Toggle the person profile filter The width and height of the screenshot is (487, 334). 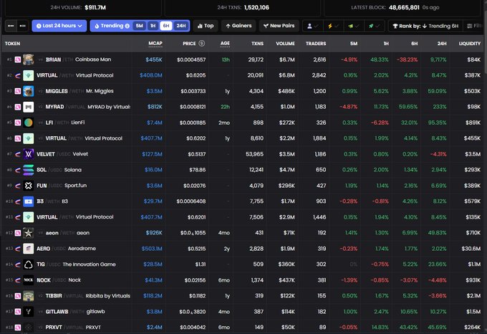coord(312,26)
